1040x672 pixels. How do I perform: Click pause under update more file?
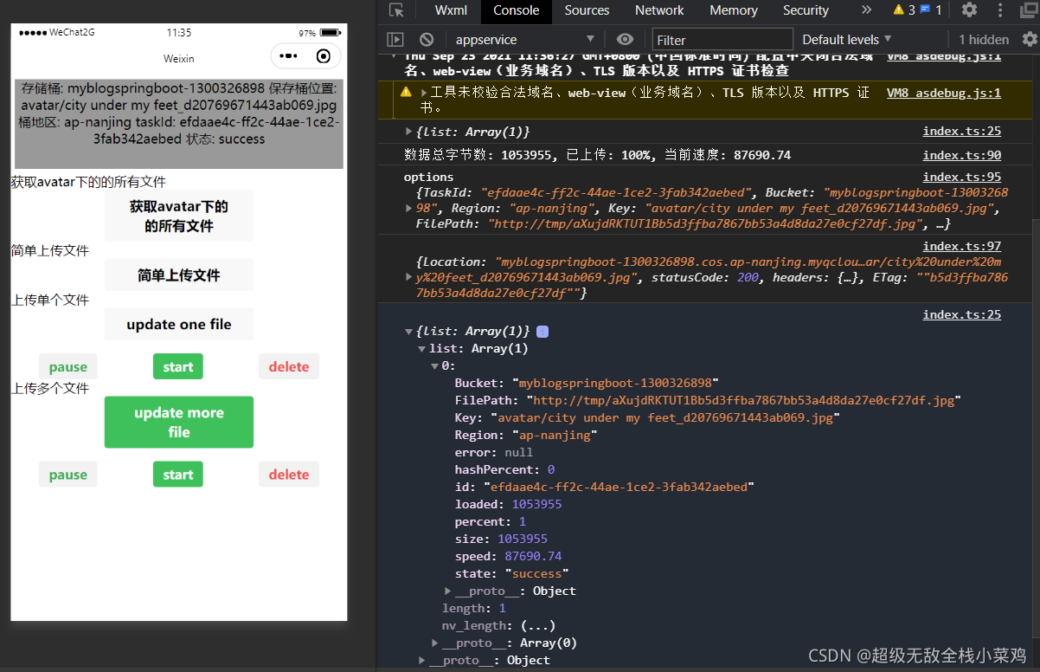(68, 475)
